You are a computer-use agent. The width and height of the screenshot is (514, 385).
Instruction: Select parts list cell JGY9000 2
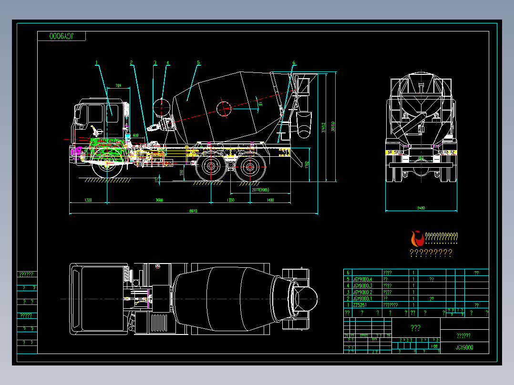[362, 292]
